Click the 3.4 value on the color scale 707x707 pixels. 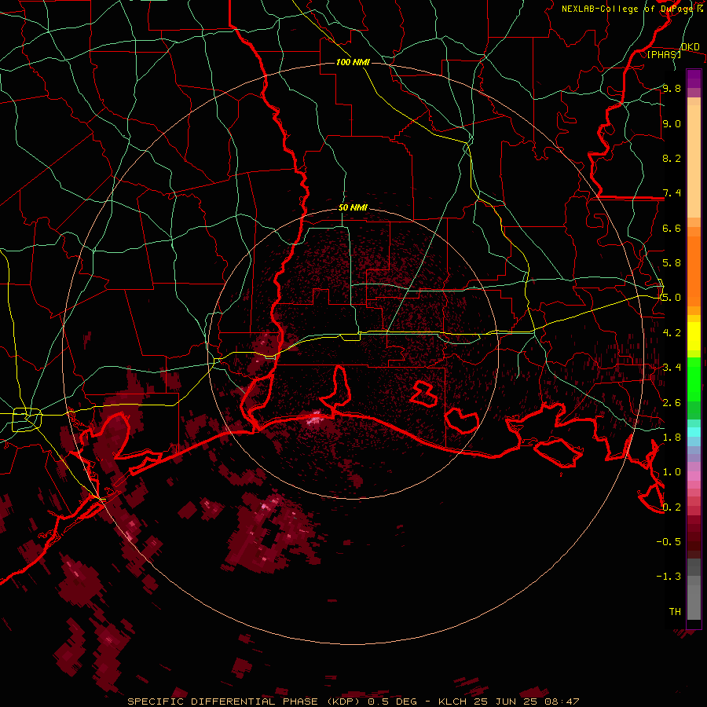(672, 368)
